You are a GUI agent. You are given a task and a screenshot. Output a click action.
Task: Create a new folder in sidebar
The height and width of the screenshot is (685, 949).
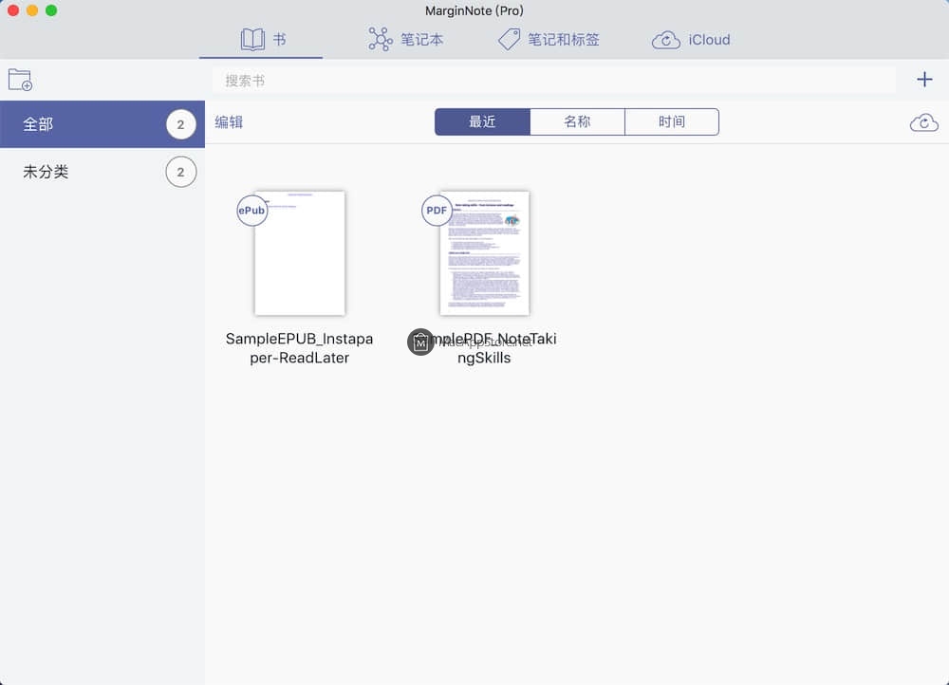click(20, 80)
